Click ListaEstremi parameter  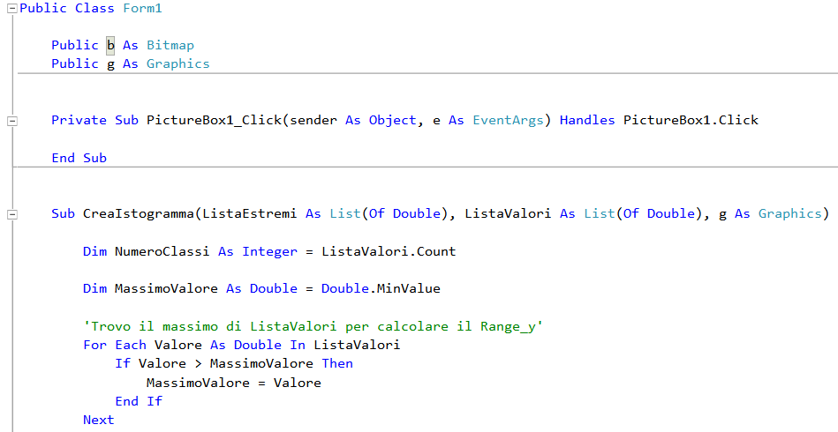(x=249, y=214)
